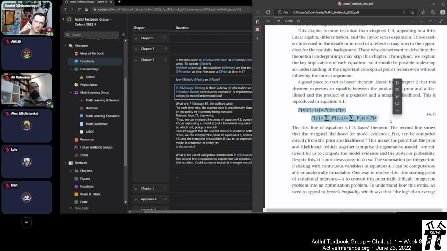Click the Coda doc logo icon
Screen dimensions: 447x251
[69, 20]
